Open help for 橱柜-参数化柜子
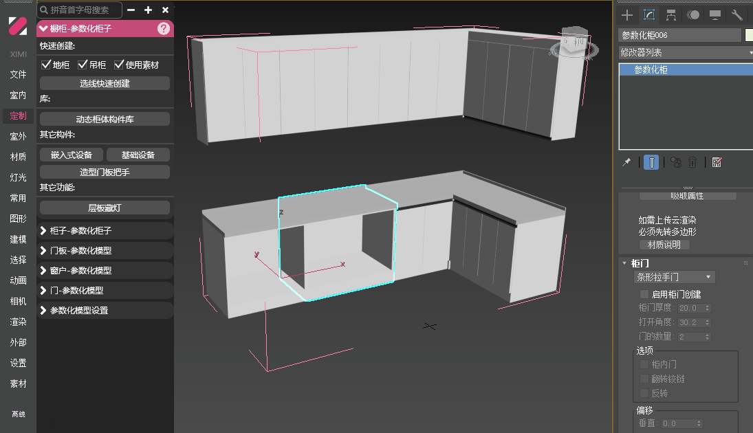The width and height of the screenshot is (753, 433). pos(163,29)
